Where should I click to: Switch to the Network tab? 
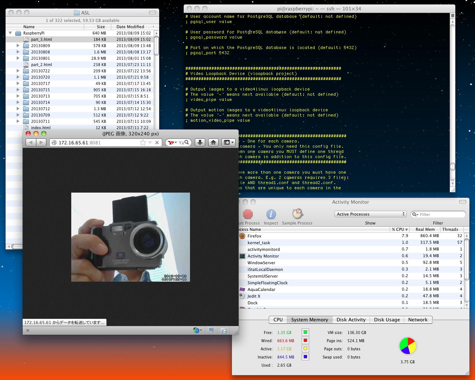[x=418, y=320]
